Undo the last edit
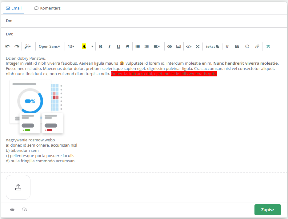Screen dimensions: 288x219 (x=8, y=47)
